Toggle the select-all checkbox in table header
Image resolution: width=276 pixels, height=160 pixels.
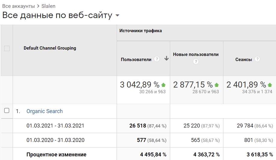(x=7, y=48)
